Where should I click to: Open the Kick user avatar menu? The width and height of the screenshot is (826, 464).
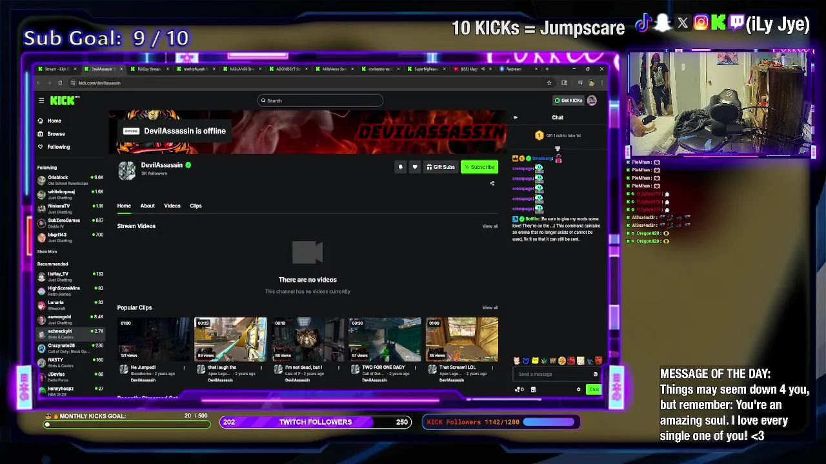point(592,101)
